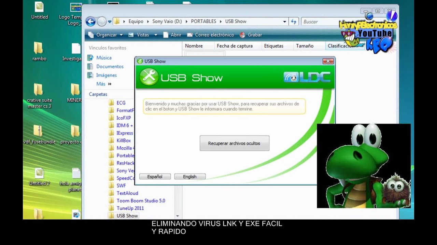Select the IcoFXP folder in the tree
437x245 pixels.
pos(124,118)
